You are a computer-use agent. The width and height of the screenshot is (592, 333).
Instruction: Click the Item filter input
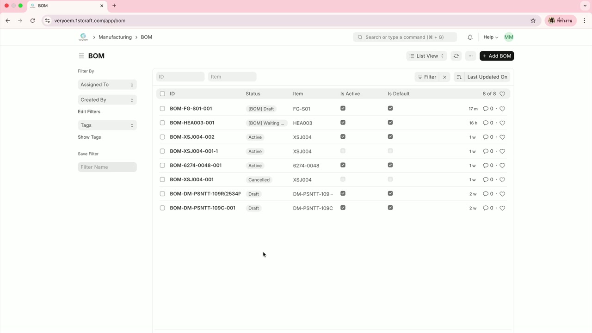(x=232, y=77)
